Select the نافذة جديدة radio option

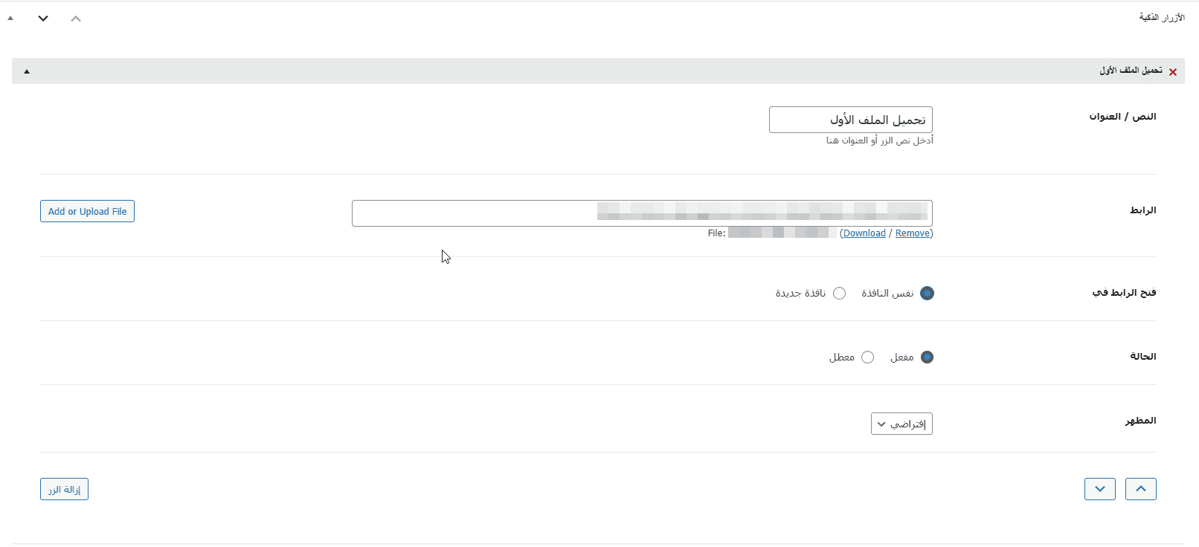click(840, 293)
